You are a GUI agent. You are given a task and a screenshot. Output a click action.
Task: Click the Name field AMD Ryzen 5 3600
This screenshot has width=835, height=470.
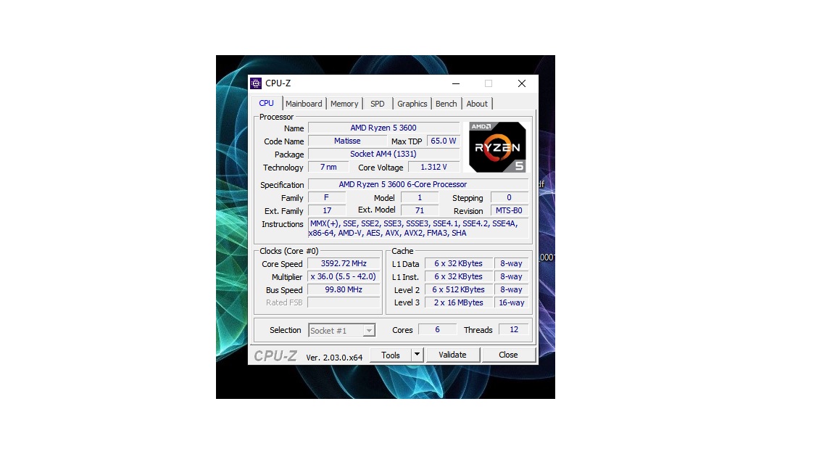(x=383, y=128)
